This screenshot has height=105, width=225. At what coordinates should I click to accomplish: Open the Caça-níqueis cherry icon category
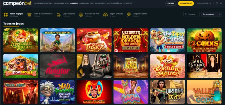click(59, 15)
